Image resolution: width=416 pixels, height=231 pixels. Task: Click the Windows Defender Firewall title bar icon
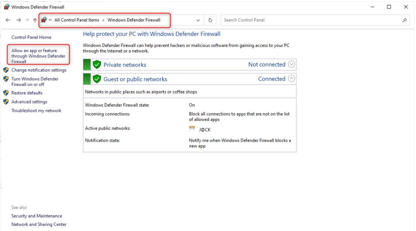tap(7, 7)
